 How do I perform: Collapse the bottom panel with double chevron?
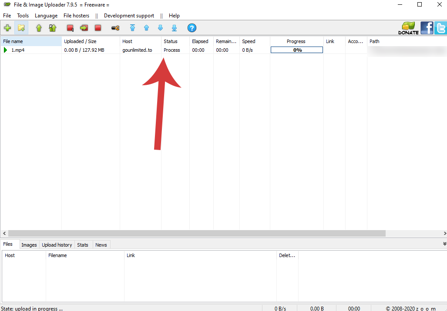point(444,244)
